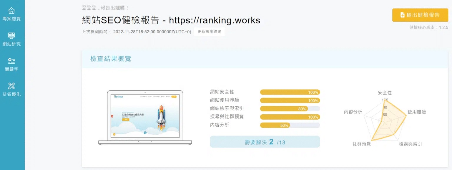Click the 輸出健檢報告 export button

click(420, 15)
